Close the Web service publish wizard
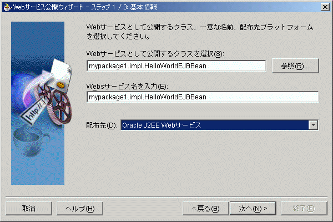The image size is (333, 222). coord(325,7)
